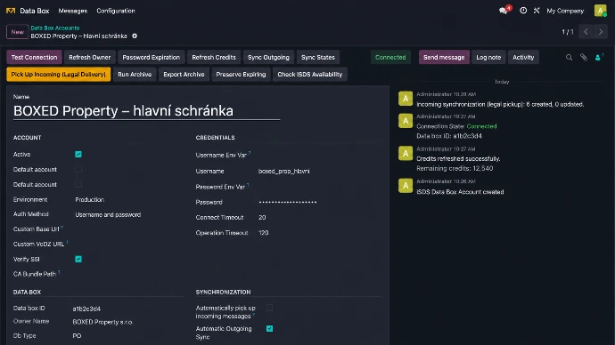The width and height of the screenshot is (615, 345).
Task: Click Administrator avatar on incoming synchronization message
Action: pos(406,99)
